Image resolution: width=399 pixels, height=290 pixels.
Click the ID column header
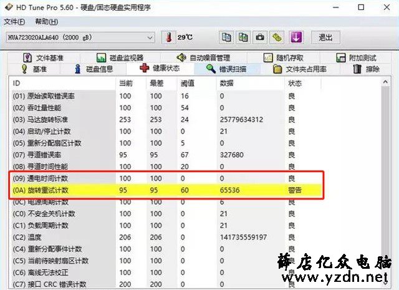point(63,83)
